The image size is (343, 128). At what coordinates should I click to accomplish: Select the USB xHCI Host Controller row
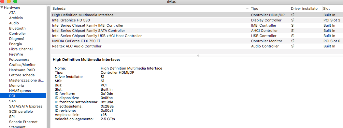pyautogui.click(x=197, y=36)
